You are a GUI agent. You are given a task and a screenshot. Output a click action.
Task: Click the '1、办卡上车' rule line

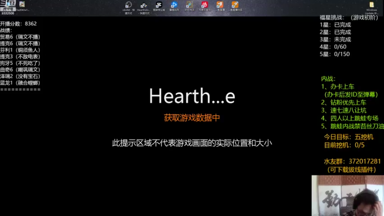point(338,86)
